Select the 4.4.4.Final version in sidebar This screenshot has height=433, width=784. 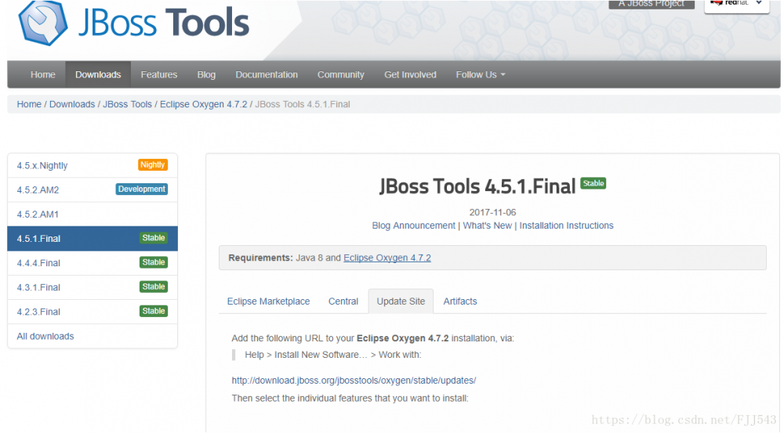coord(93,263)
